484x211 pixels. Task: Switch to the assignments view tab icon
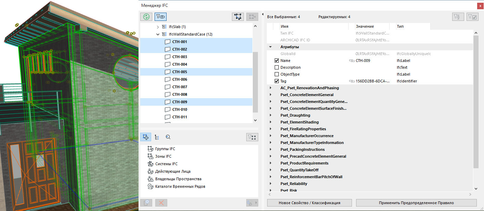tap(146, 137)
